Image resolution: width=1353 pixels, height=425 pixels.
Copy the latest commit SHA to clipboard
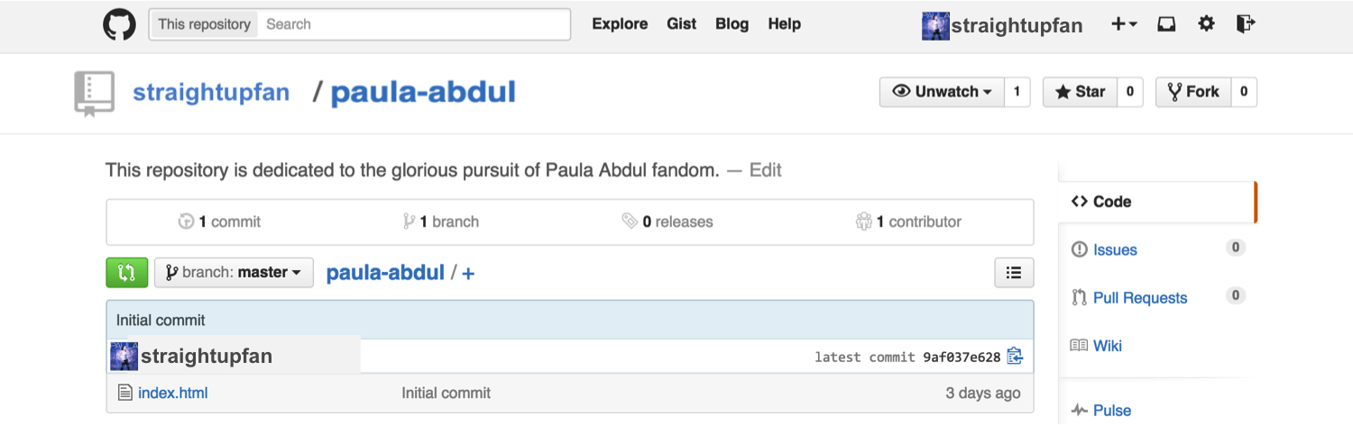point(1015,357)
